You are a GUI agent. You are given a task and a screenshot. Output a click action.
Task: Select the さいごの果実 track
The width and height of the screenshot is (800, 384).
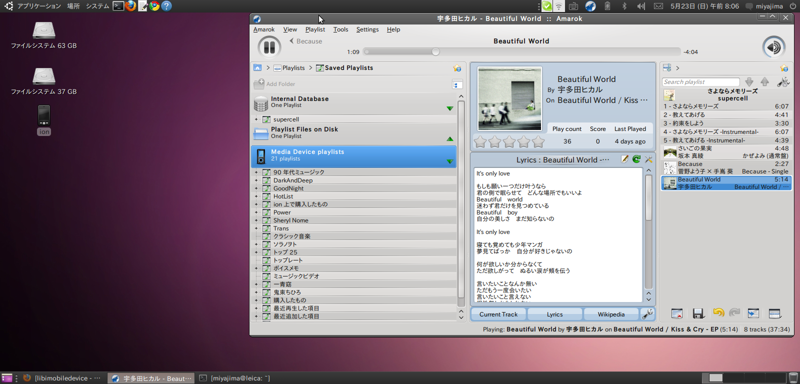(x=726, y=152)
